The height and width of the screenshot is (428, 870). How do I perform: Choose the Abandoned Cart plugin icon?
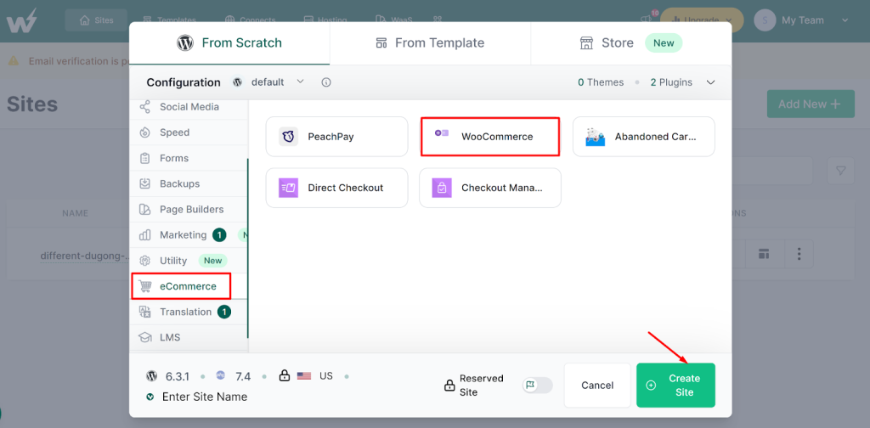coord(595,137)
